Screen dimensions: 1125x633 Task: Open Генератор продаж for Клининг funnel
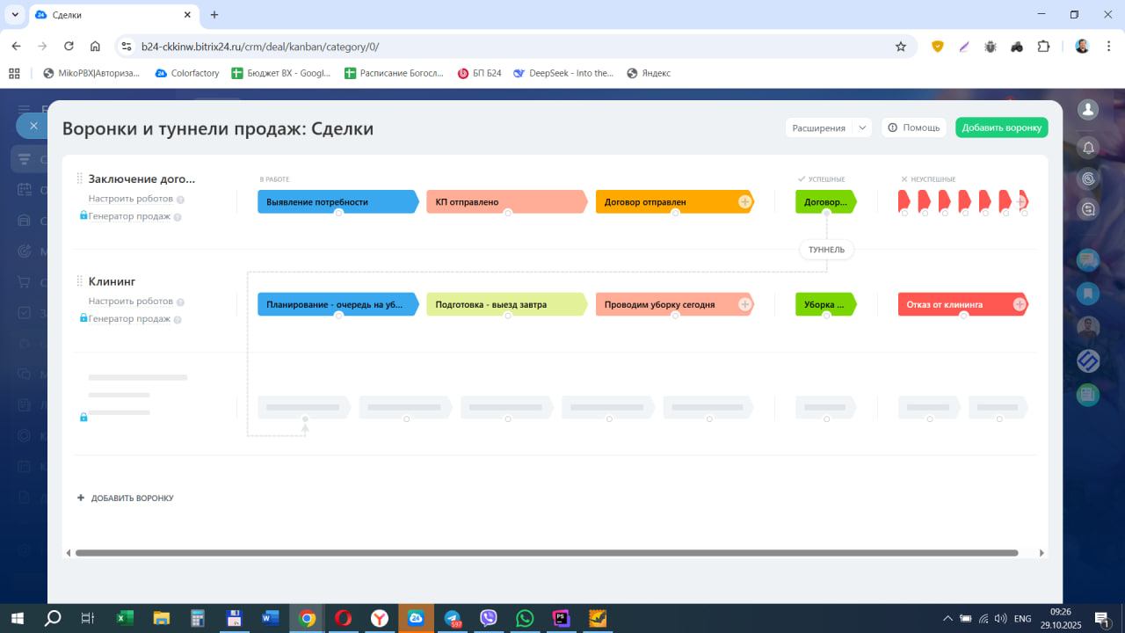[129, 318]
